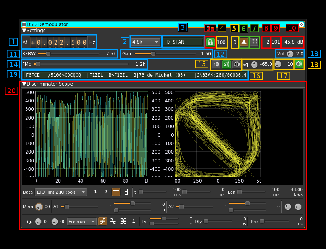The image size is (326, 249).
Task: Select scope trace 2 button
Action: (x=106, y=192)
